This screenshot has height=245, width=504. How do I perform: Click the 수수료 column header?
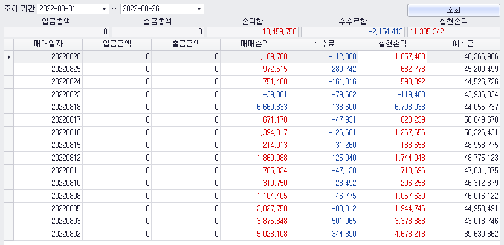pyautogui.click(x=324, y=44)
